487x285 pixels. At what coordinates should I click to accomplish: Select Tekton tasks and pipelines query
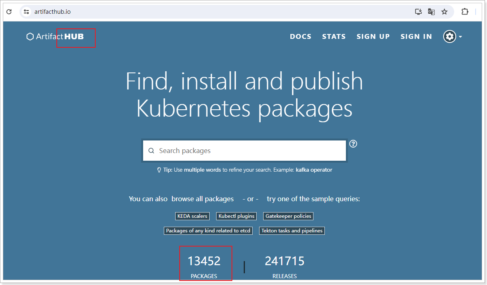(x=292, y=231)
